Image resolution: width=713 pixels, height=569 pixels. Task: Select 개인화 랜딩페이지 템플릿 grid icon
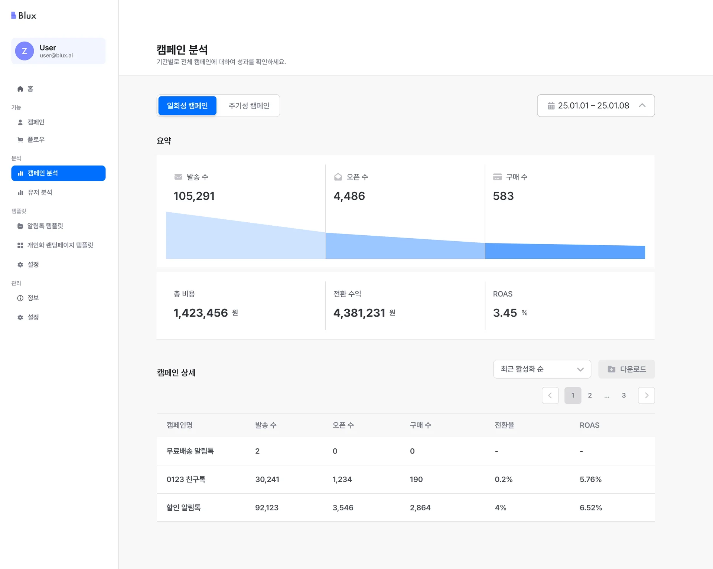(x=20, y=245)
